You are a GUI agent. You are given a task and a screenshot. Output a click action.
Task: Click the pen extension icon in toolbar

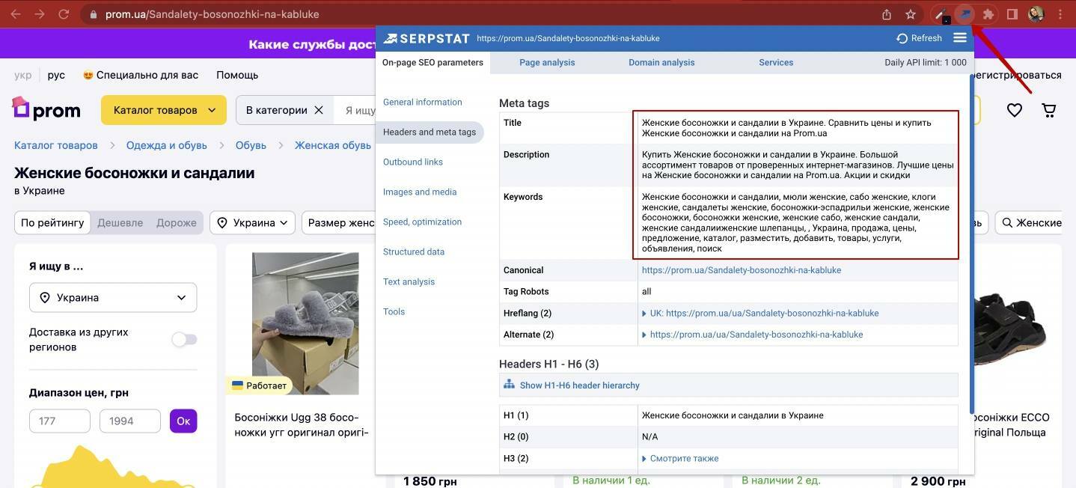click(942, 14)
